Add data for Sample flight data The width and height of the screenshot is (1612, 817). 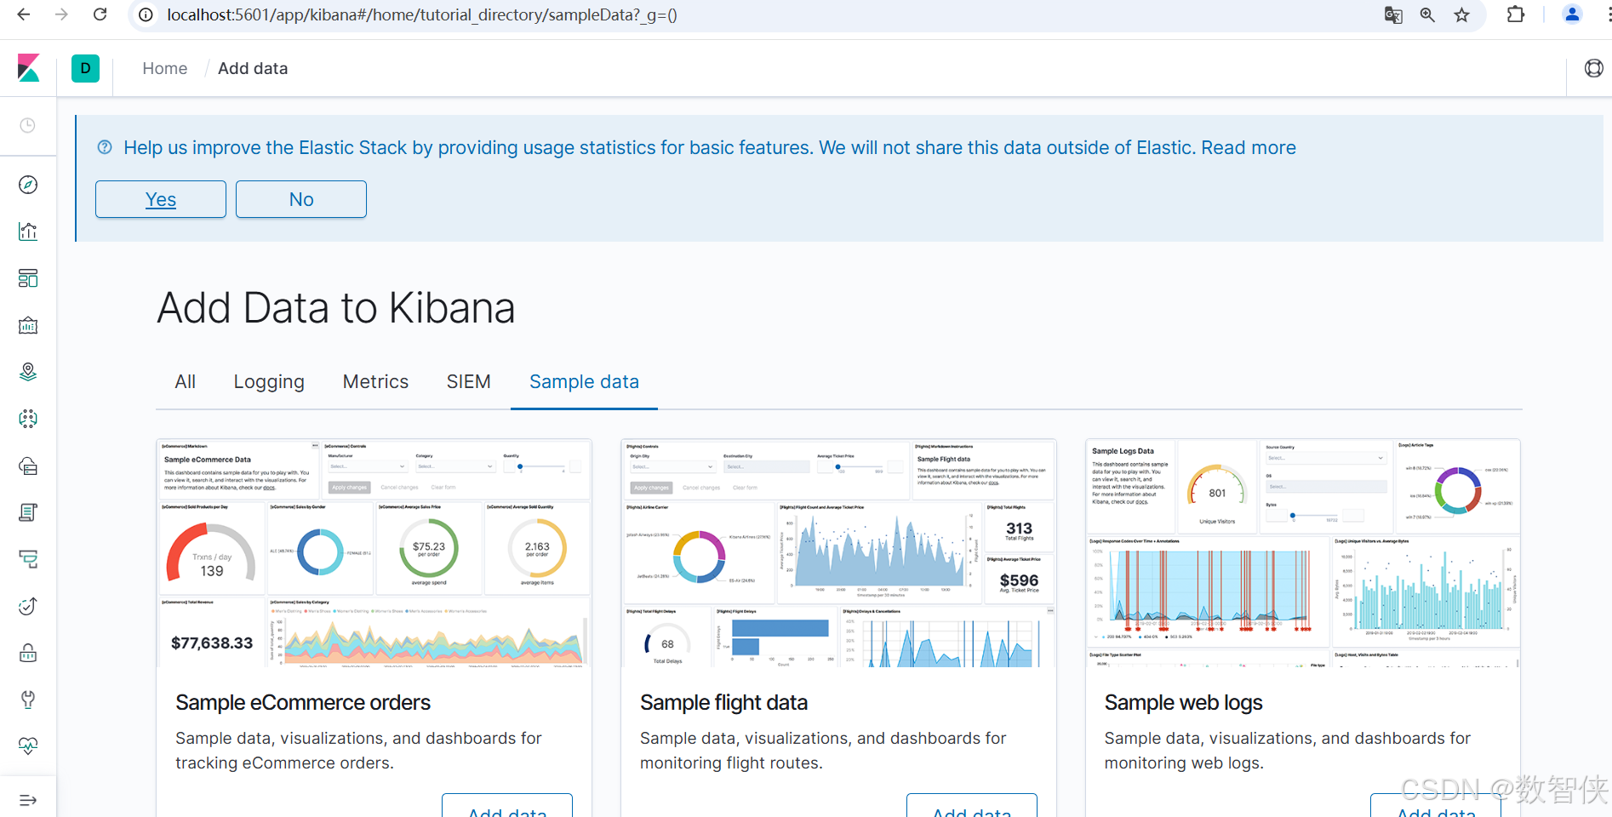coord(972,806)
